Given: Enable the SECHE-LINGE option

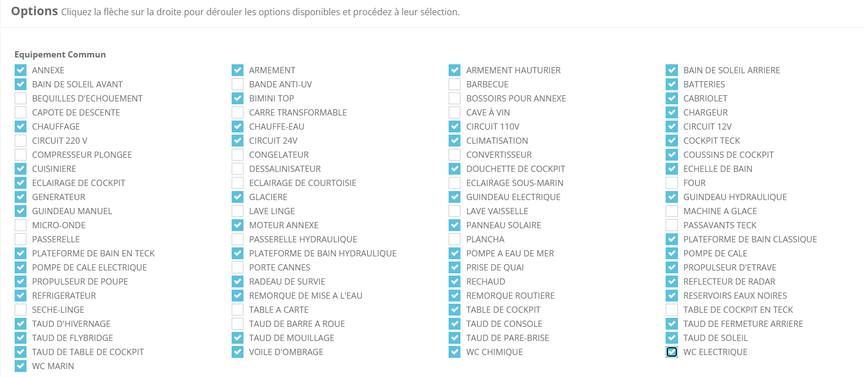Looking at the screenshot, I should click(x=21, y=310).
